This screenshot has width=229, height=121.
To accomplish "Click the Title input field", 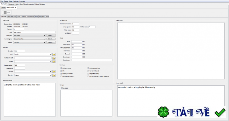I will click(34, 32).
